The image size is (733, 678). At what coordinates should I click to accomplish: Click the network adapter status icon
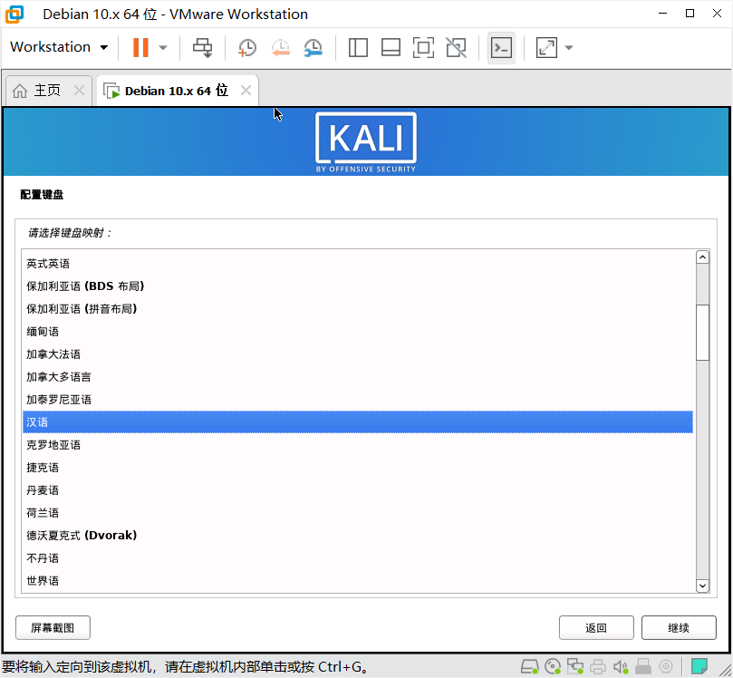575,666
